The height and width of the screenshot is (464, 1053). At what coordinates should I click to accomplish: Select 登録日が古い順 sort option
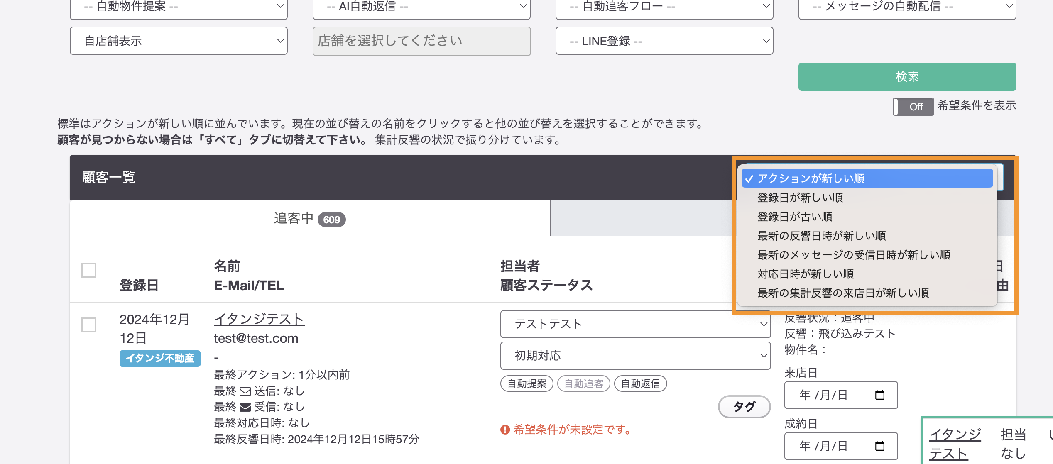[867, 217]
